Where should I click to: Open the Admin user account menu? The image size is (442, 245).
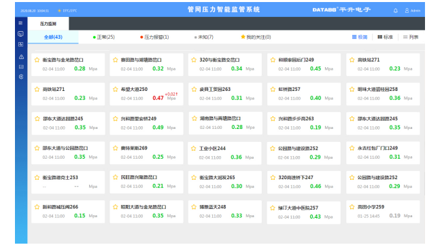point(413,10)
